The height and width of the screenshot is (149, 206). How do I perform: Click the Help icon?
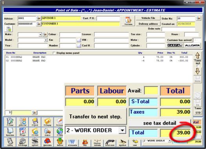[x=85, y=143]
